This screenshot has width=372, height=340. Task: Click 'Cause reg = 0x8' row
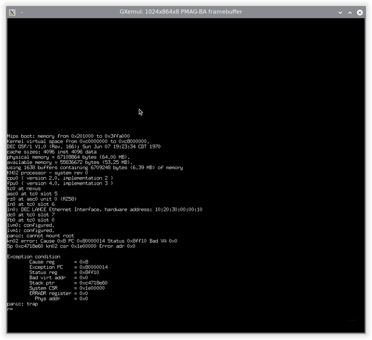pos(58,262)
